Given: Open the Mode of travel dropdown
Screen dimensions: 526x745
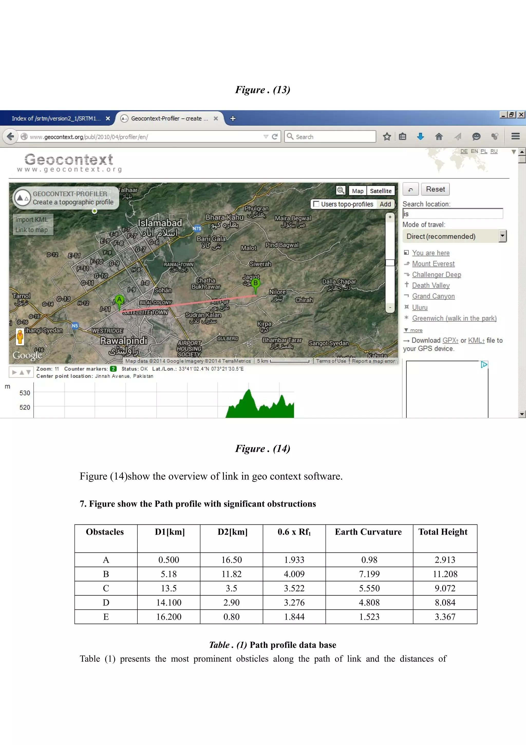Looking at the screenshot, I should click(x=502, y=236).
